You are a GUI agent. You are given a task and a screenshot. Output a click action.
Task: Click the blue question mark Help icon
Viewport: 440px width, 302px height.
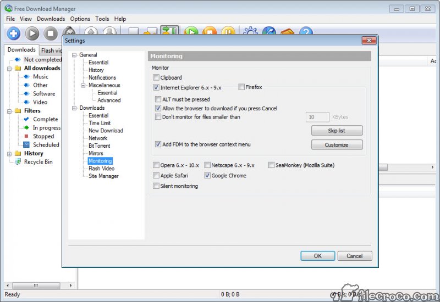(x=306, y=31)
